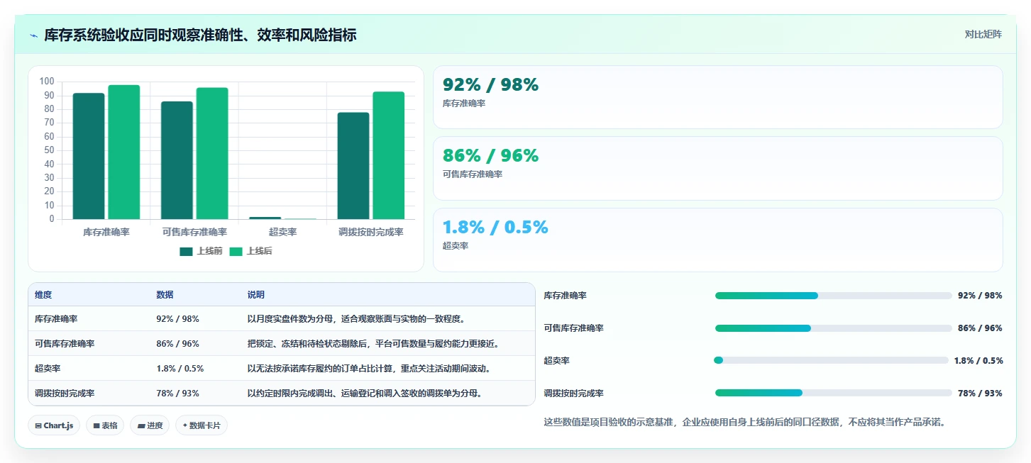The image size is (1031, 463).
Task: Click the description starting 把锁定、冻结和待检状态
Action: (373, 344)
